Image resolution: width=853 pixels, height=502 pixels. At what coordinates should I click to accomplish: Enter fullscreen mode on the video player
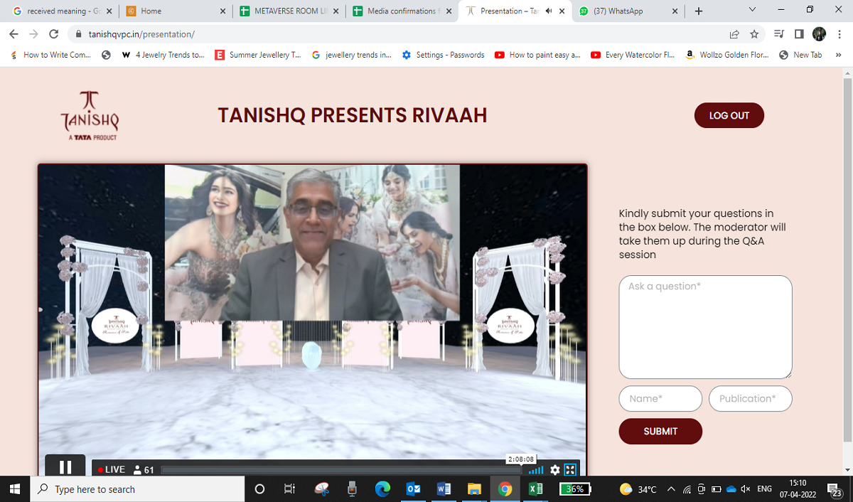pos(569,469)
